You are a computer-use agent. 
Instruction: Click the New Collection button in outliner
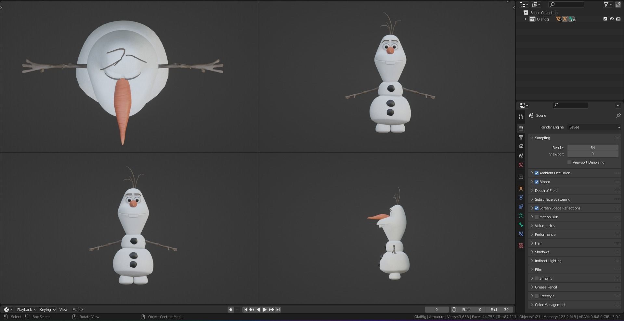[618, 5]
